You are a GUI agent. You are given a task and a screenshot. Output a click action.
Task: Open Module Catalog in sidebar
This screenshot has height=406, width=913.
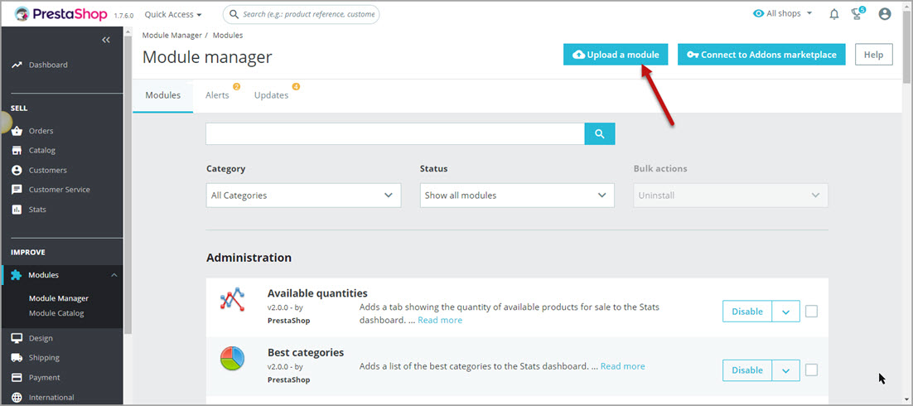point(56,313)
